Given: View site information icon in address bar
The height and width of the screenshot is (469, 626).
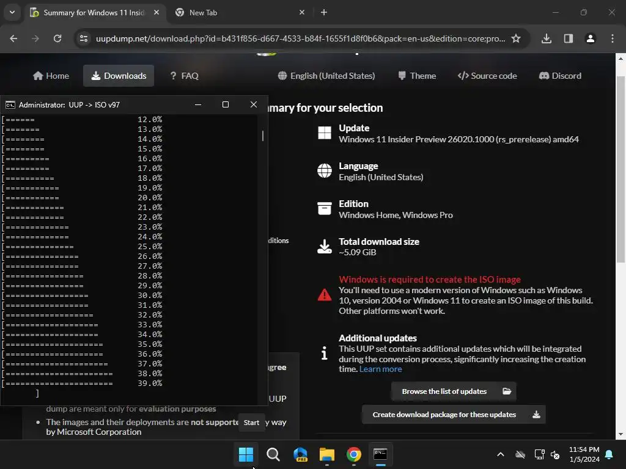Looking at the screenshot, I should [x=84, y=38].
